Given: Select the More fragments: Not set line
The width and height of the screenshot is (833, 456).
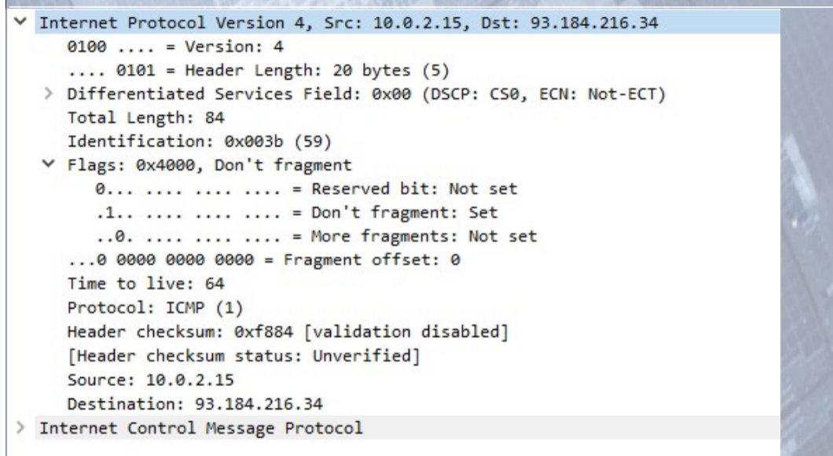Looking at the screenshot, I should pos(316,236).
